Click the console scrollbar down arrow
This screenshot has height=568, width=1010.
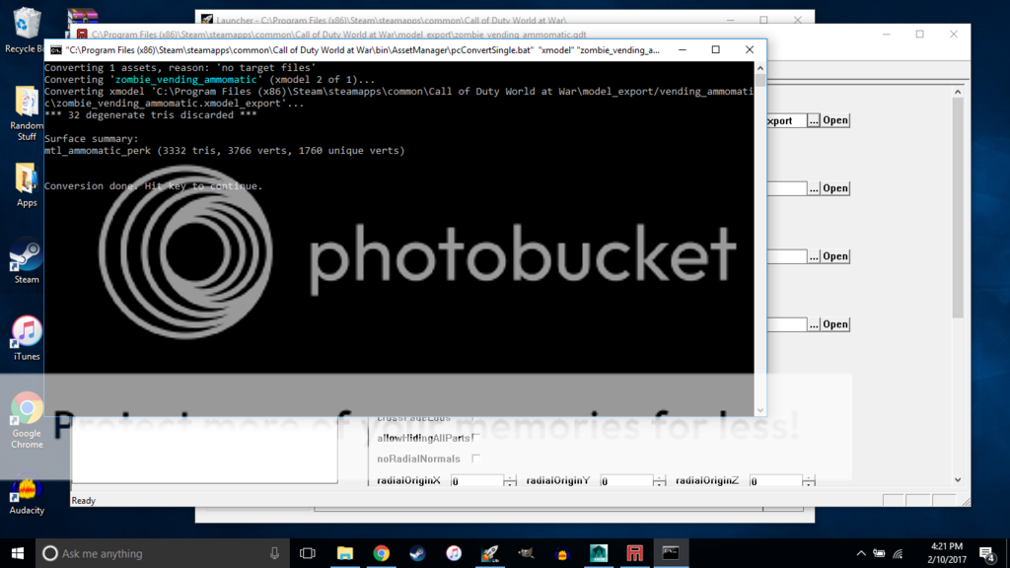(x=760, y=409)
